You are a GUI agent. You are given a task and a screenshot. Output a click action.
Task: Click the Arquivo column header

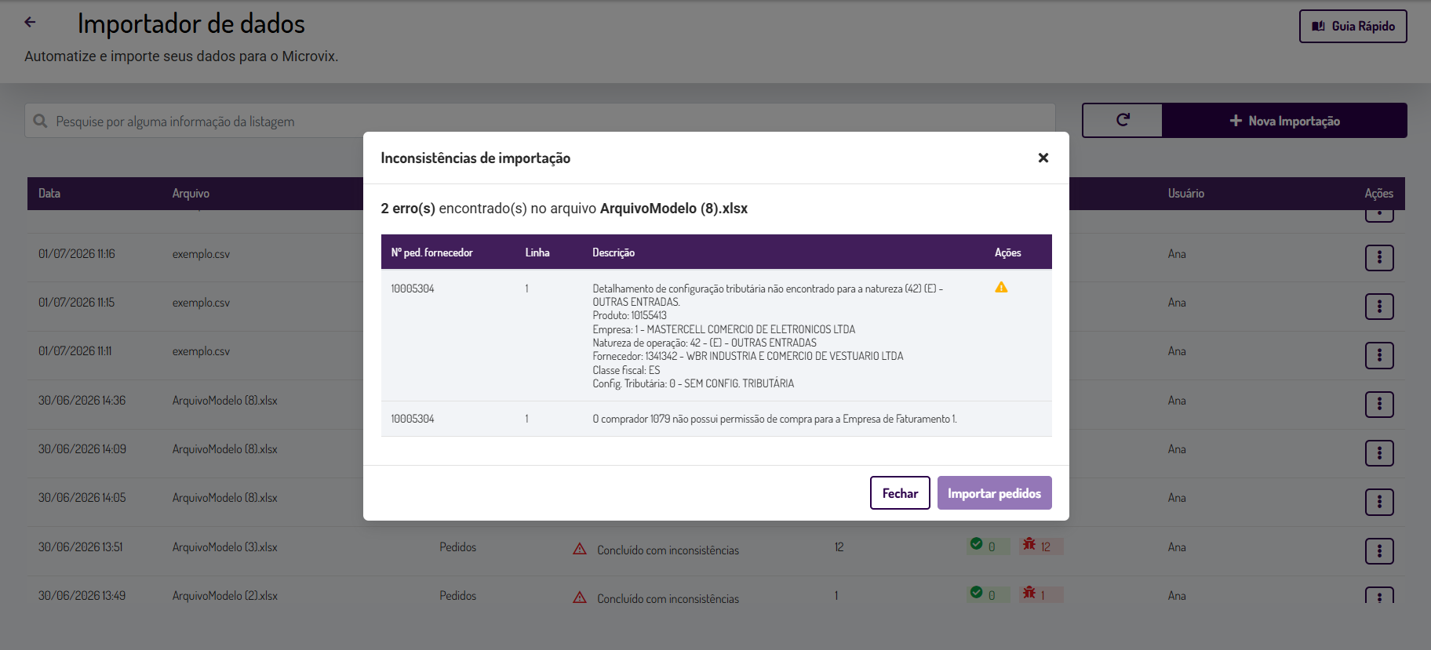[x=191, y=193]
